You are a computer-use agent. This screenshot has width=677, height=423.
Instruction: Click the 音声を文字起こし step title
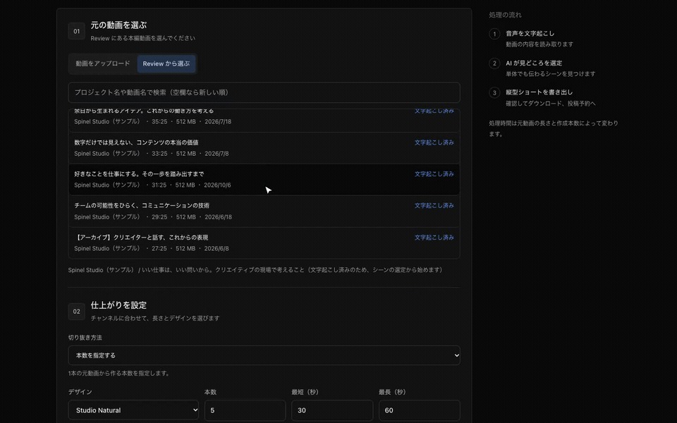pyautogui.click(x=530, y=33)
